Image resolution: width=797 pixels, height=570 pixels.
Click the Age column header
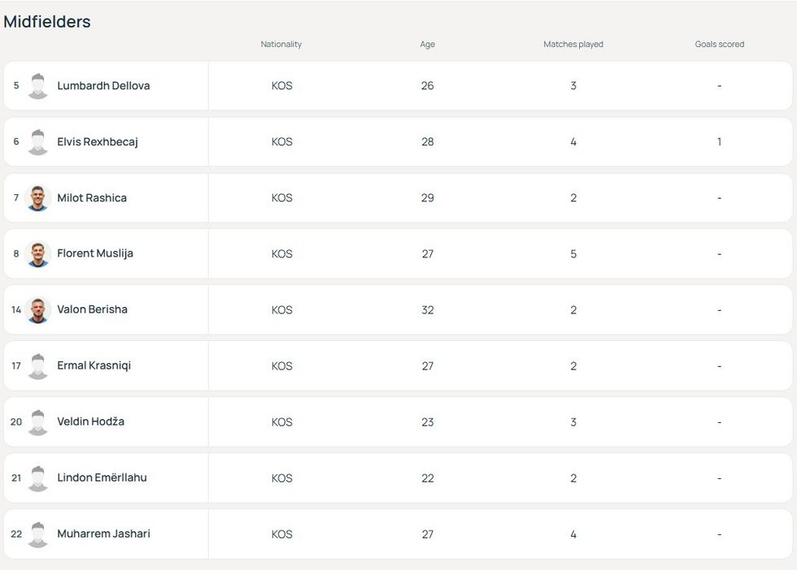click(427, 45)
